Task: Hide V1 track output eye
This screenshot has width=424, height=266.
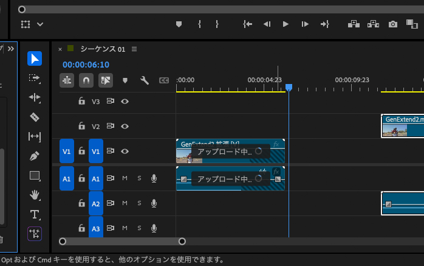Action: (125, 151)
